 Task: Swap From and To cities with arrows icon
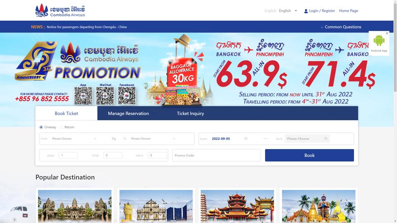114,139
